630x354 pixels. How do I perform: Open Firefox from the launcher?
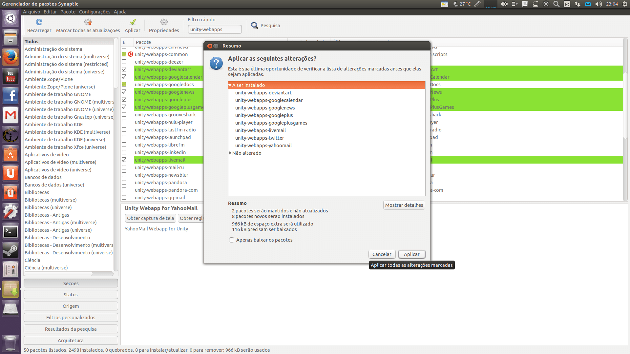[x=10, y=58]
